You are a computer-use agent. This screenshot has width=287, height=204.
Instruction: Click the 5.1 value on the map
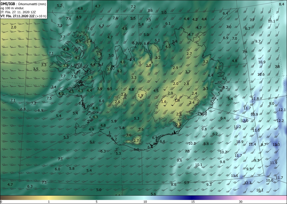[x=92, y=142]
